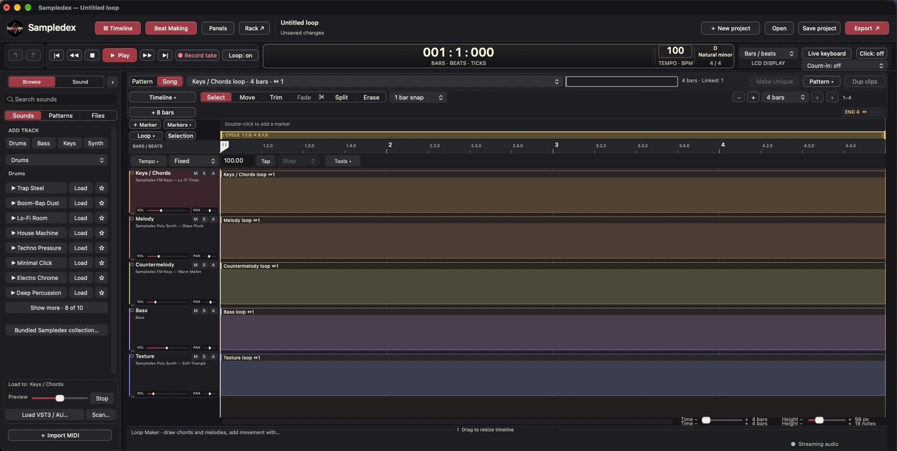Click the tempo value field 100.00
The width and height of the screenshot is (897, 451).
238,161
